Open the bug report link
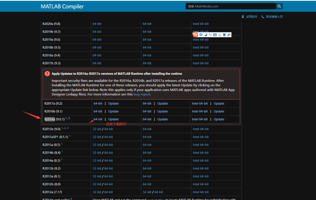Viewport: 316px width, 200px height. point(142,94)
